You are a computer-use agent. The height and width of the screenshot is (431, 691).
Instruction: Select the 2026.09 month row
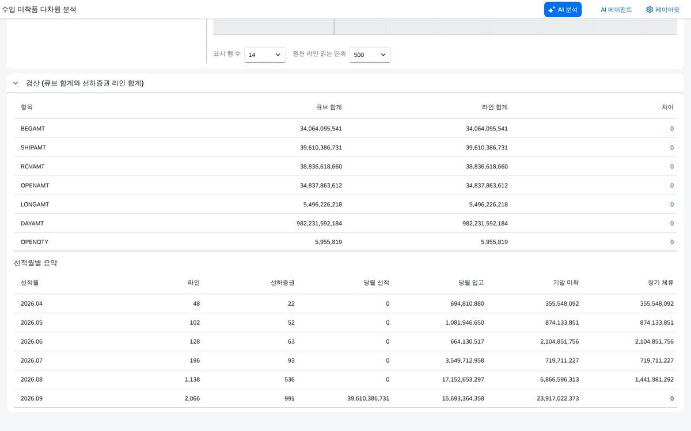click(345, 398)
